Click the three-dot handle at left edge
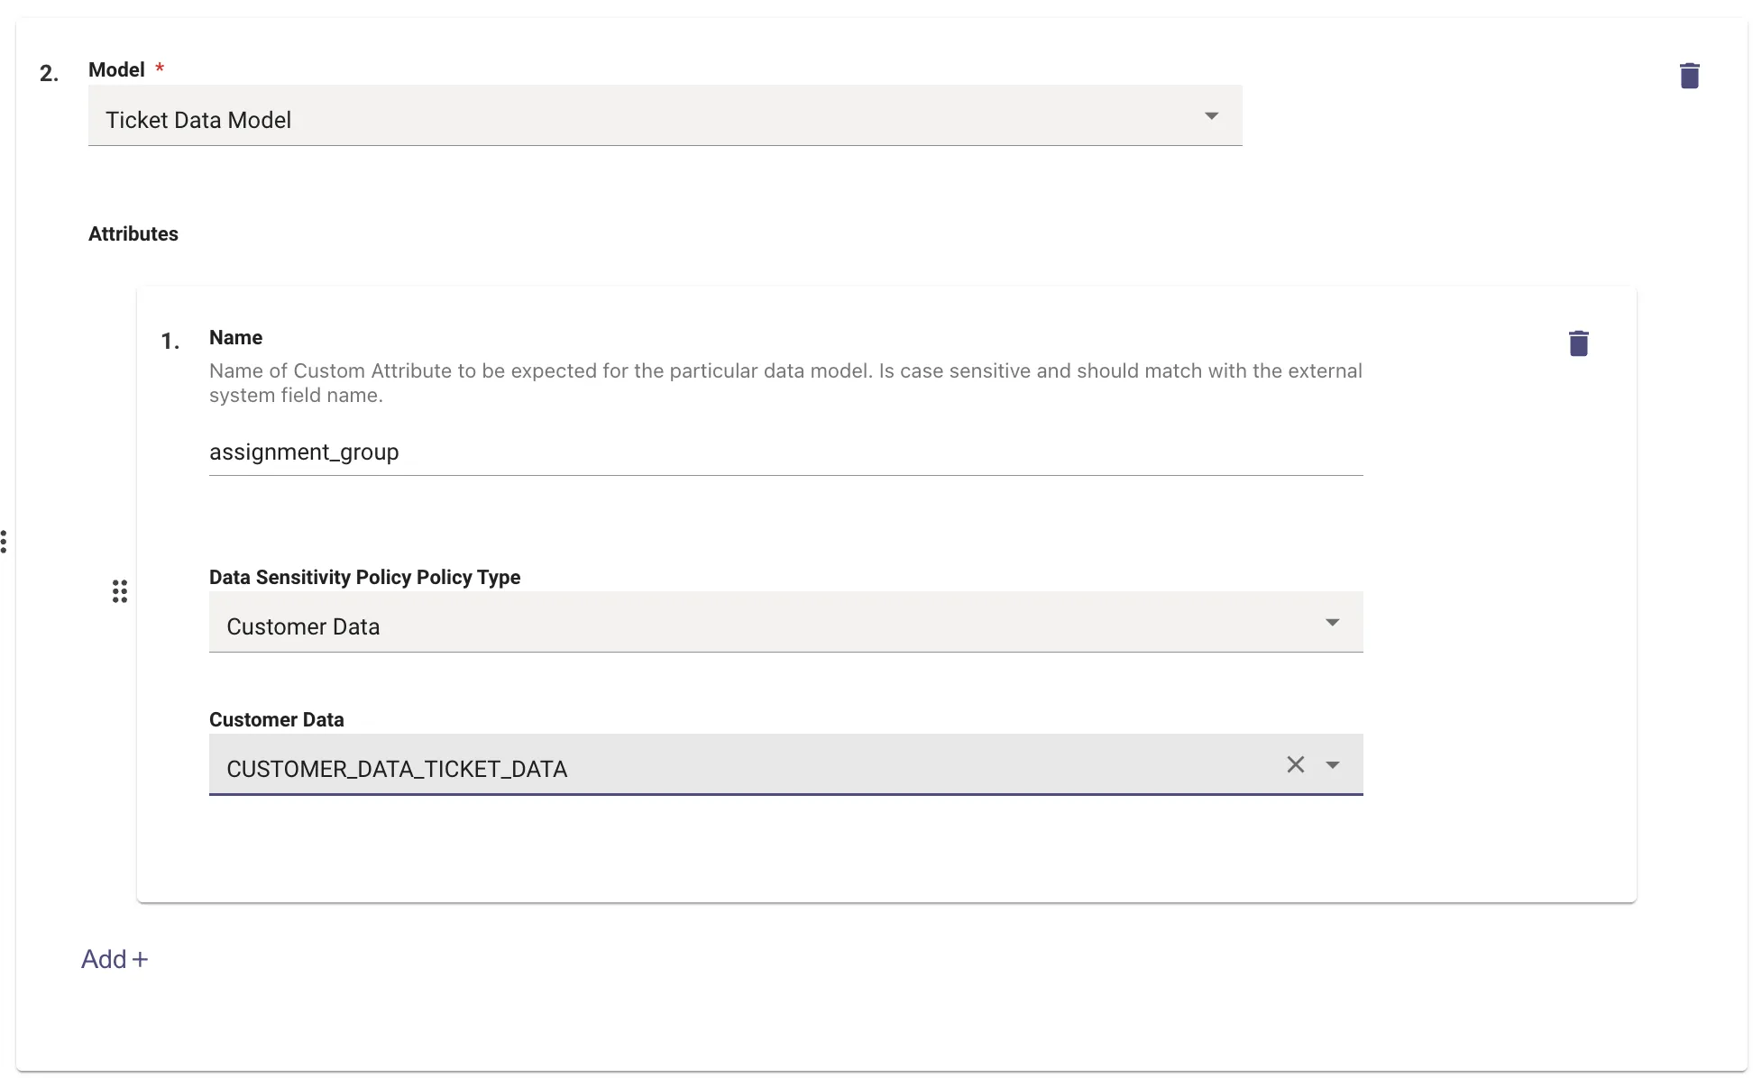1762x1078 pixels. (5, 542)
